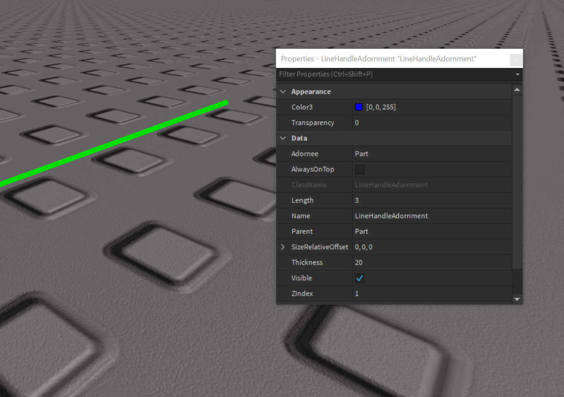Close the Properties window
This screenshot has width=564, height=397.
(516, 60)
